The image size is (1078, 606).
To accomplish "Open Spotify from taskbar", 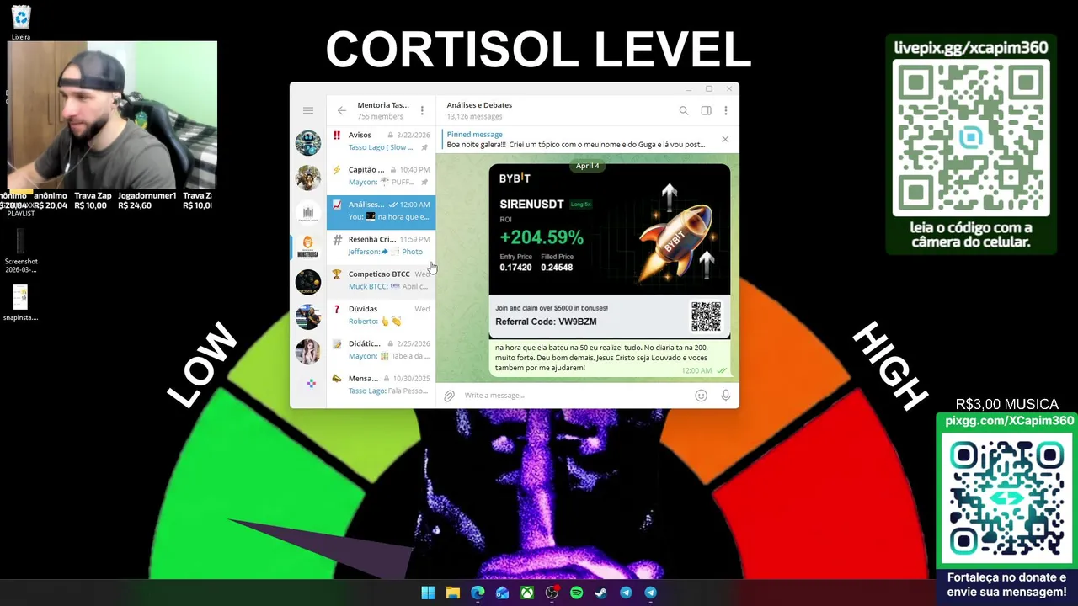I will [576, 593].
